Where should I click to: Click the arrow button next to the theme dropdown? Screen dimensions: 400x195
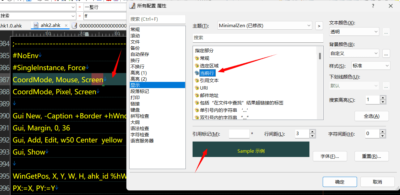point(319,26)
